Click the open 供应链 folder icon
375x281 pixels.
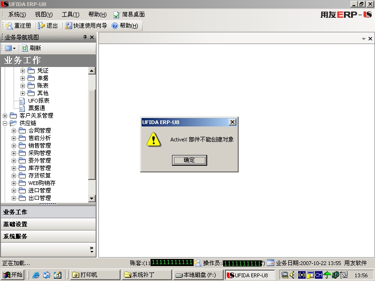pos(13,123)
